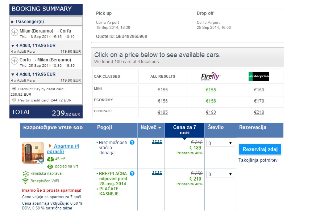Open quantity dropdown for the €189 offer

coord(220,143)
